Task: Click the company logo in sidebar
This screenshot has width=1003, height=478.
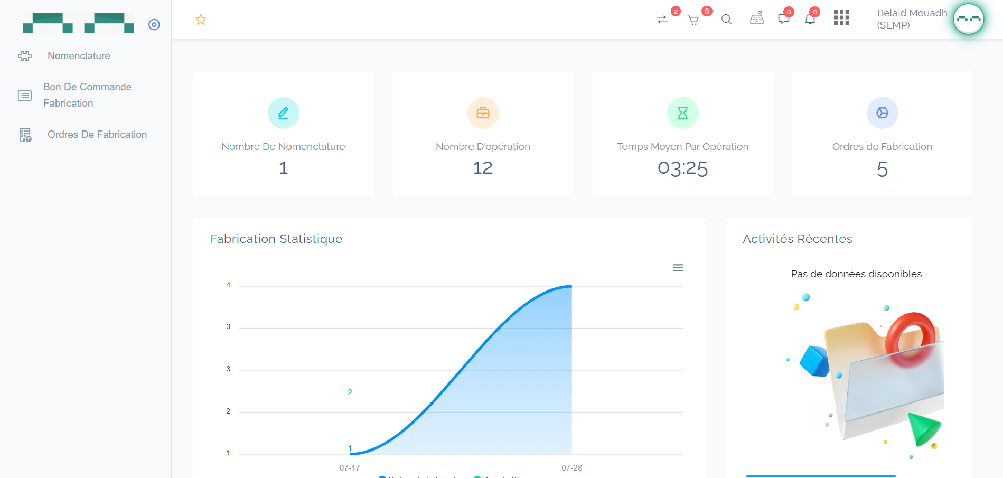Action: 78,23
